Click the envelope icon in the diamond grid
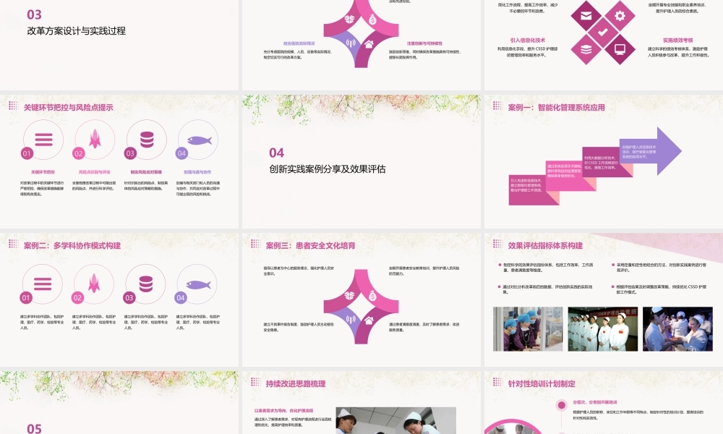The width and height of the screenshot is (723, 434). tap(586, 16)
